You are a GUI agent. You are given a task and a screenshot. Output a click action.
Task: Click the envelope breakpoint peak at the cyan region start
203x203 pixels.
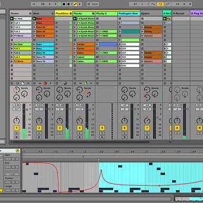click(x=101, y=170)
